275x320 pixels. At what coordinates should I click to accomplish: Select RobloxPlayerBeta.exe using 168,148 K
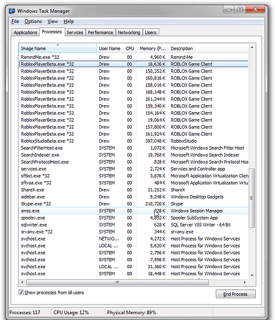pos(134,92)
